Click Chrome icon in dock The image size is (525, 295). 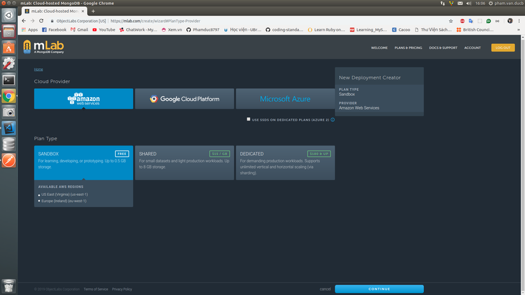pyautogui.click(x=9, y=96)
